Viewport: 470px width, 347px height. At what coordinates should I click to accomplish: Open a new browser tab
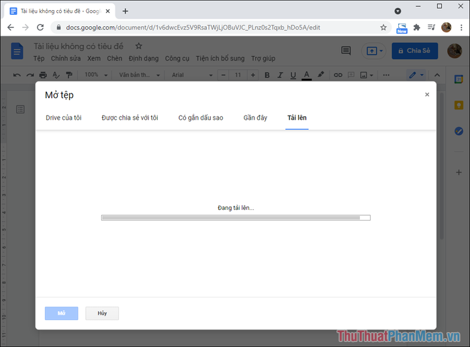126,11
